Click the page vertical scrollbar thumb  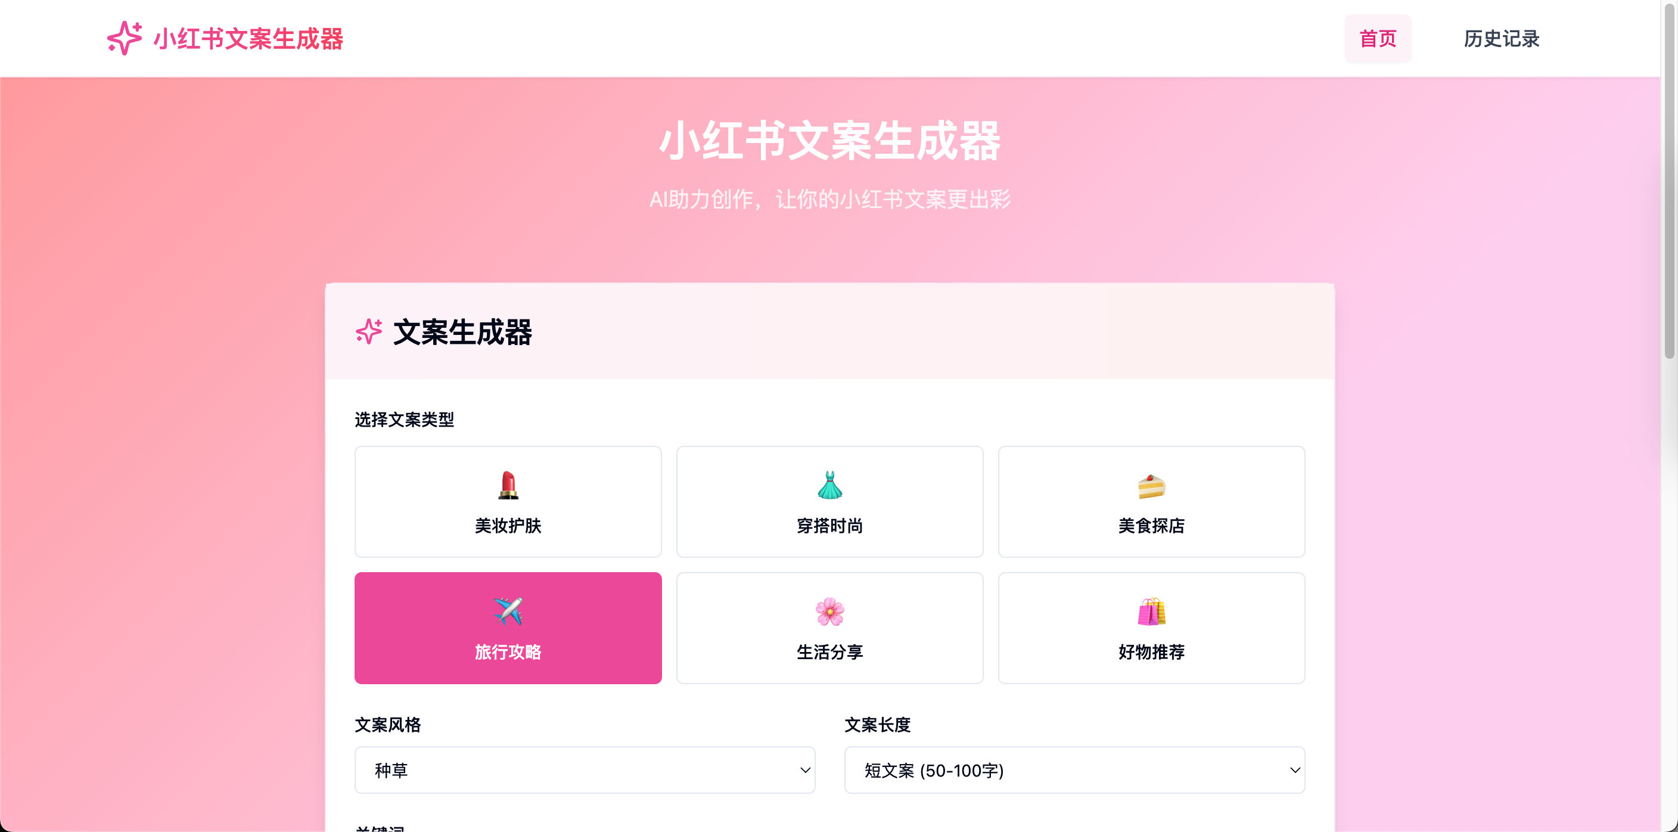pos(1669,181)
